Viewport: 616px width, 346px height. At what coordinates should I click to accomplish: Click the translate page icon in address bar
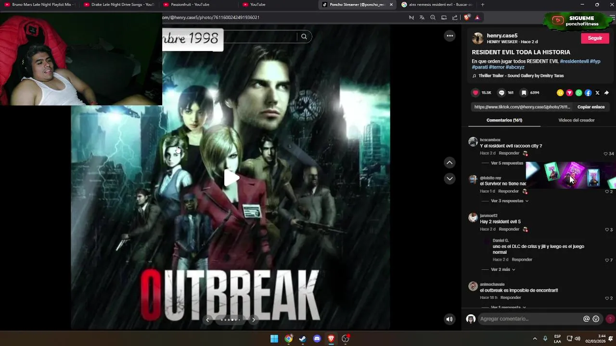click(x=422, y=17)
